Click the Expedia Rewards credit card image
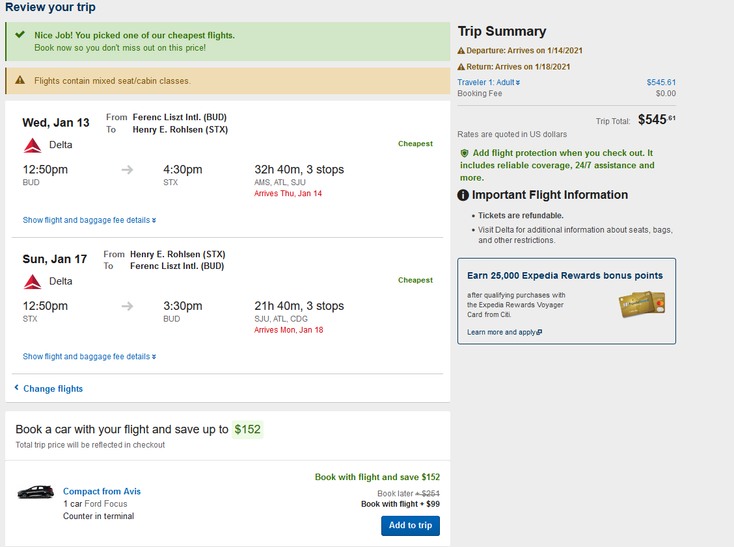This screenshot has height=547, width=734. pyautogui.click(x=642, y=304)
